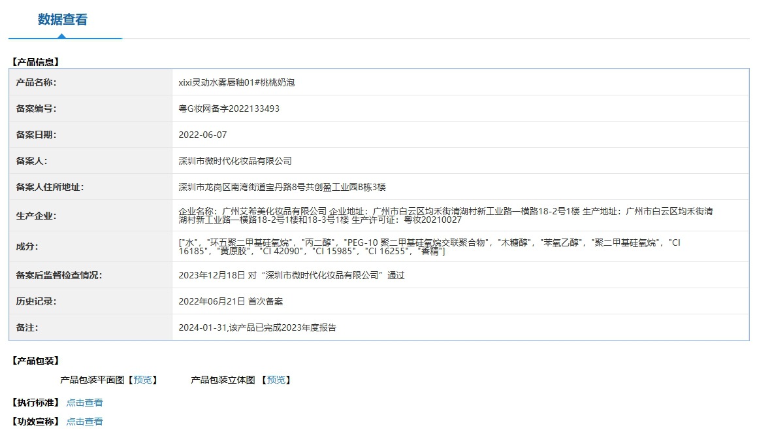Click the 【产品信息】 section heading

36,62
